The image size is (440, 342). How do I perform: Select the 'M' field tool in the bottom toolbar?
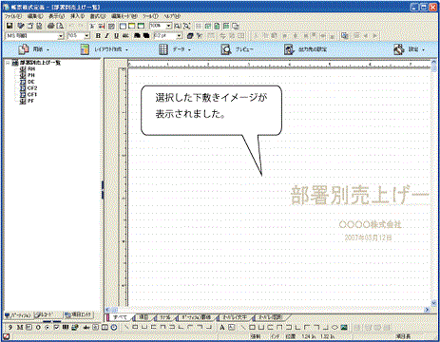pos(20,328)
